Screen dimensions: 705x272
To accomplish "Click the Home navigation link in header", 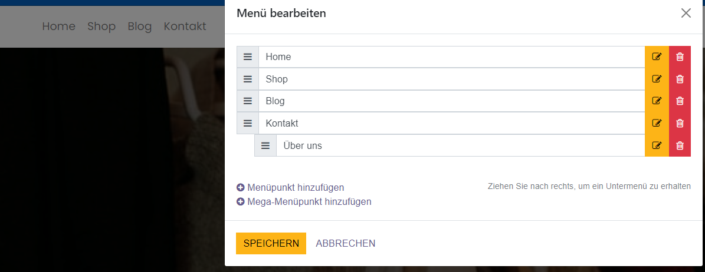I will pos(59,26).
